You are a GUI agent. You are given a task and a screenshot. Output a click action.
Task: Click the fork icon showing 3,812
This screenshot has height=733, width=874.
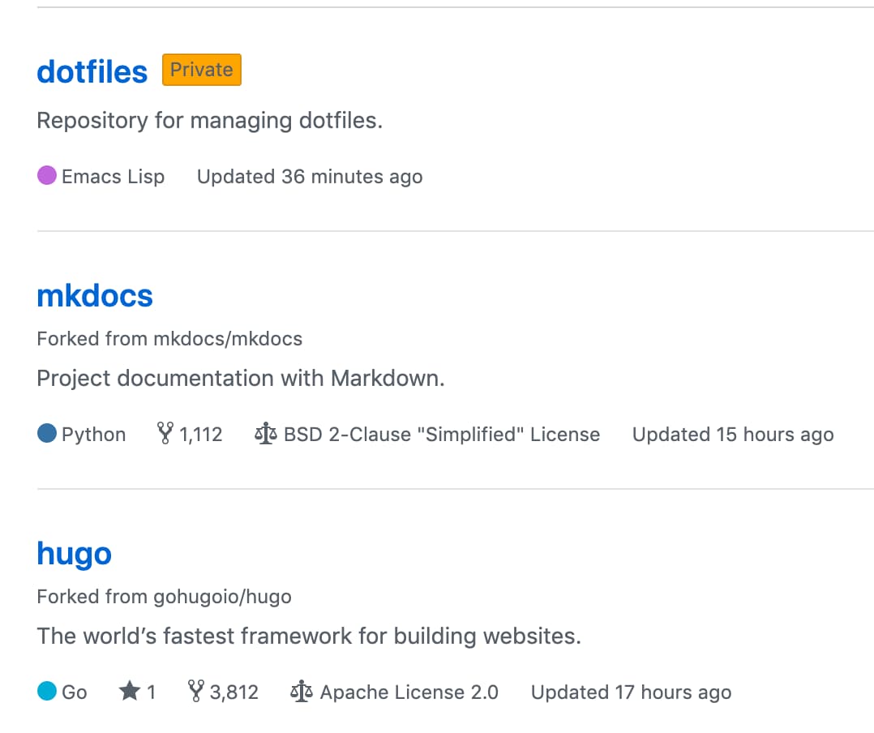point(197,691)
